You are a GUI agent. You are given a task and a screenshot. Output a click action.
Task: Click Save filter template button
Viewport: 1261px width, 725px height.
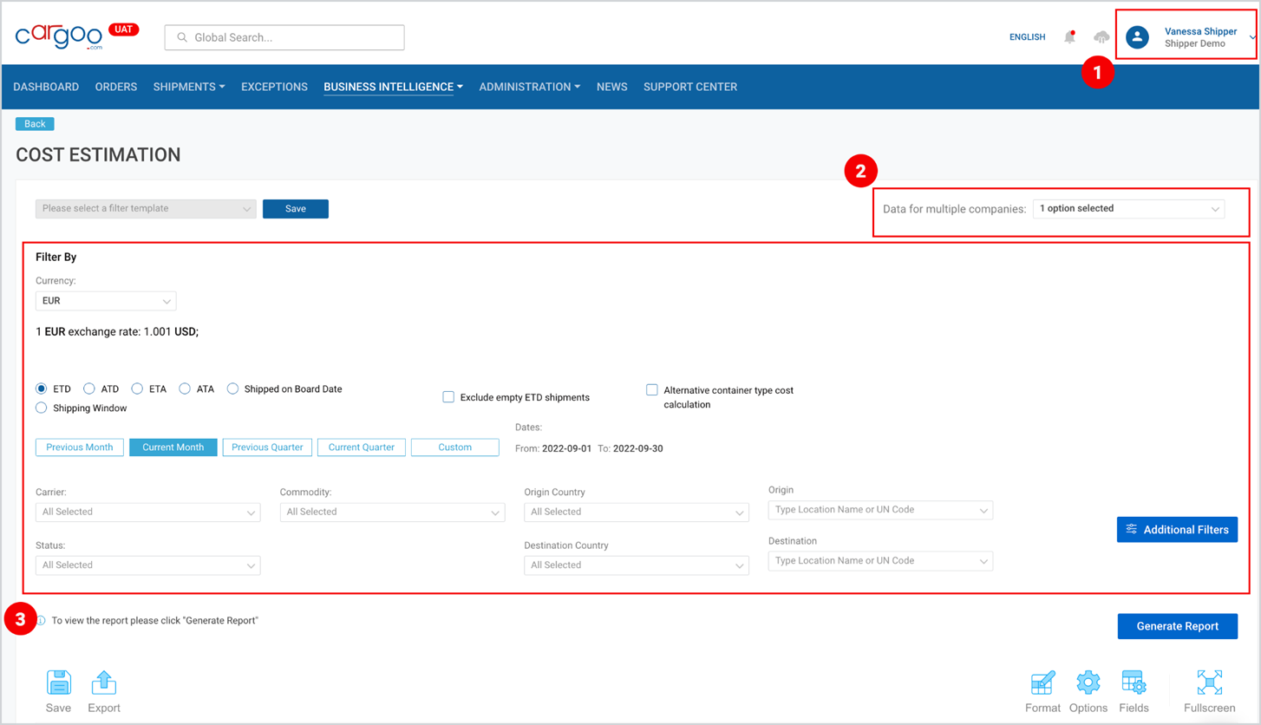(296, 209)
